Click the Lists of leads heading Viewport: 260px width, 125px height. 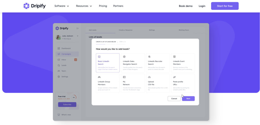pyautogui.click(x=95, y=37)
